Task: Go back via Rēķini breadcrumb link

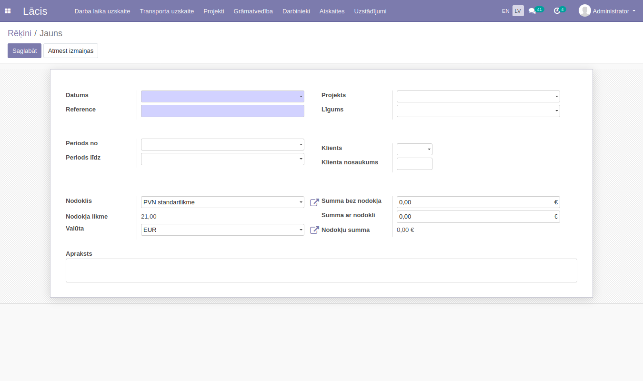Action: [x=20, y=33]
